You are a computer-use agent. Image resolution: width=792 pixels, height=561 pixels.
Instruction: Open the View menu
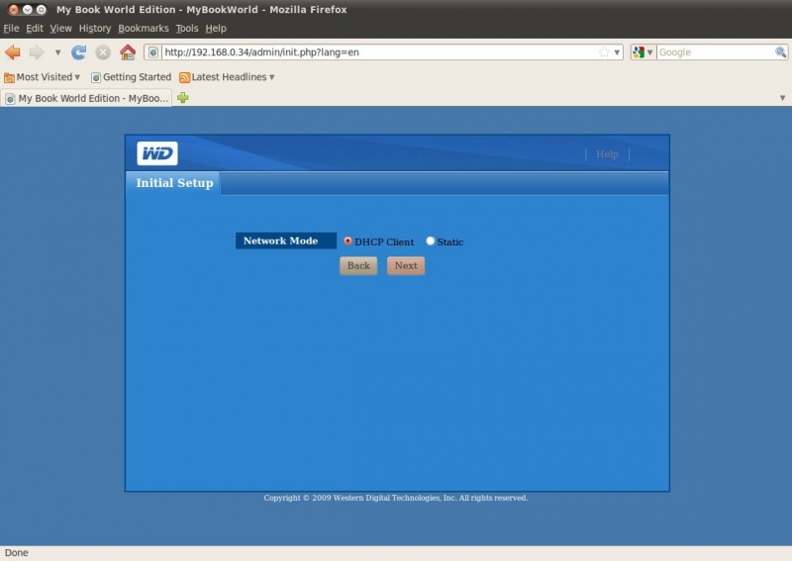tap(60, 29)
